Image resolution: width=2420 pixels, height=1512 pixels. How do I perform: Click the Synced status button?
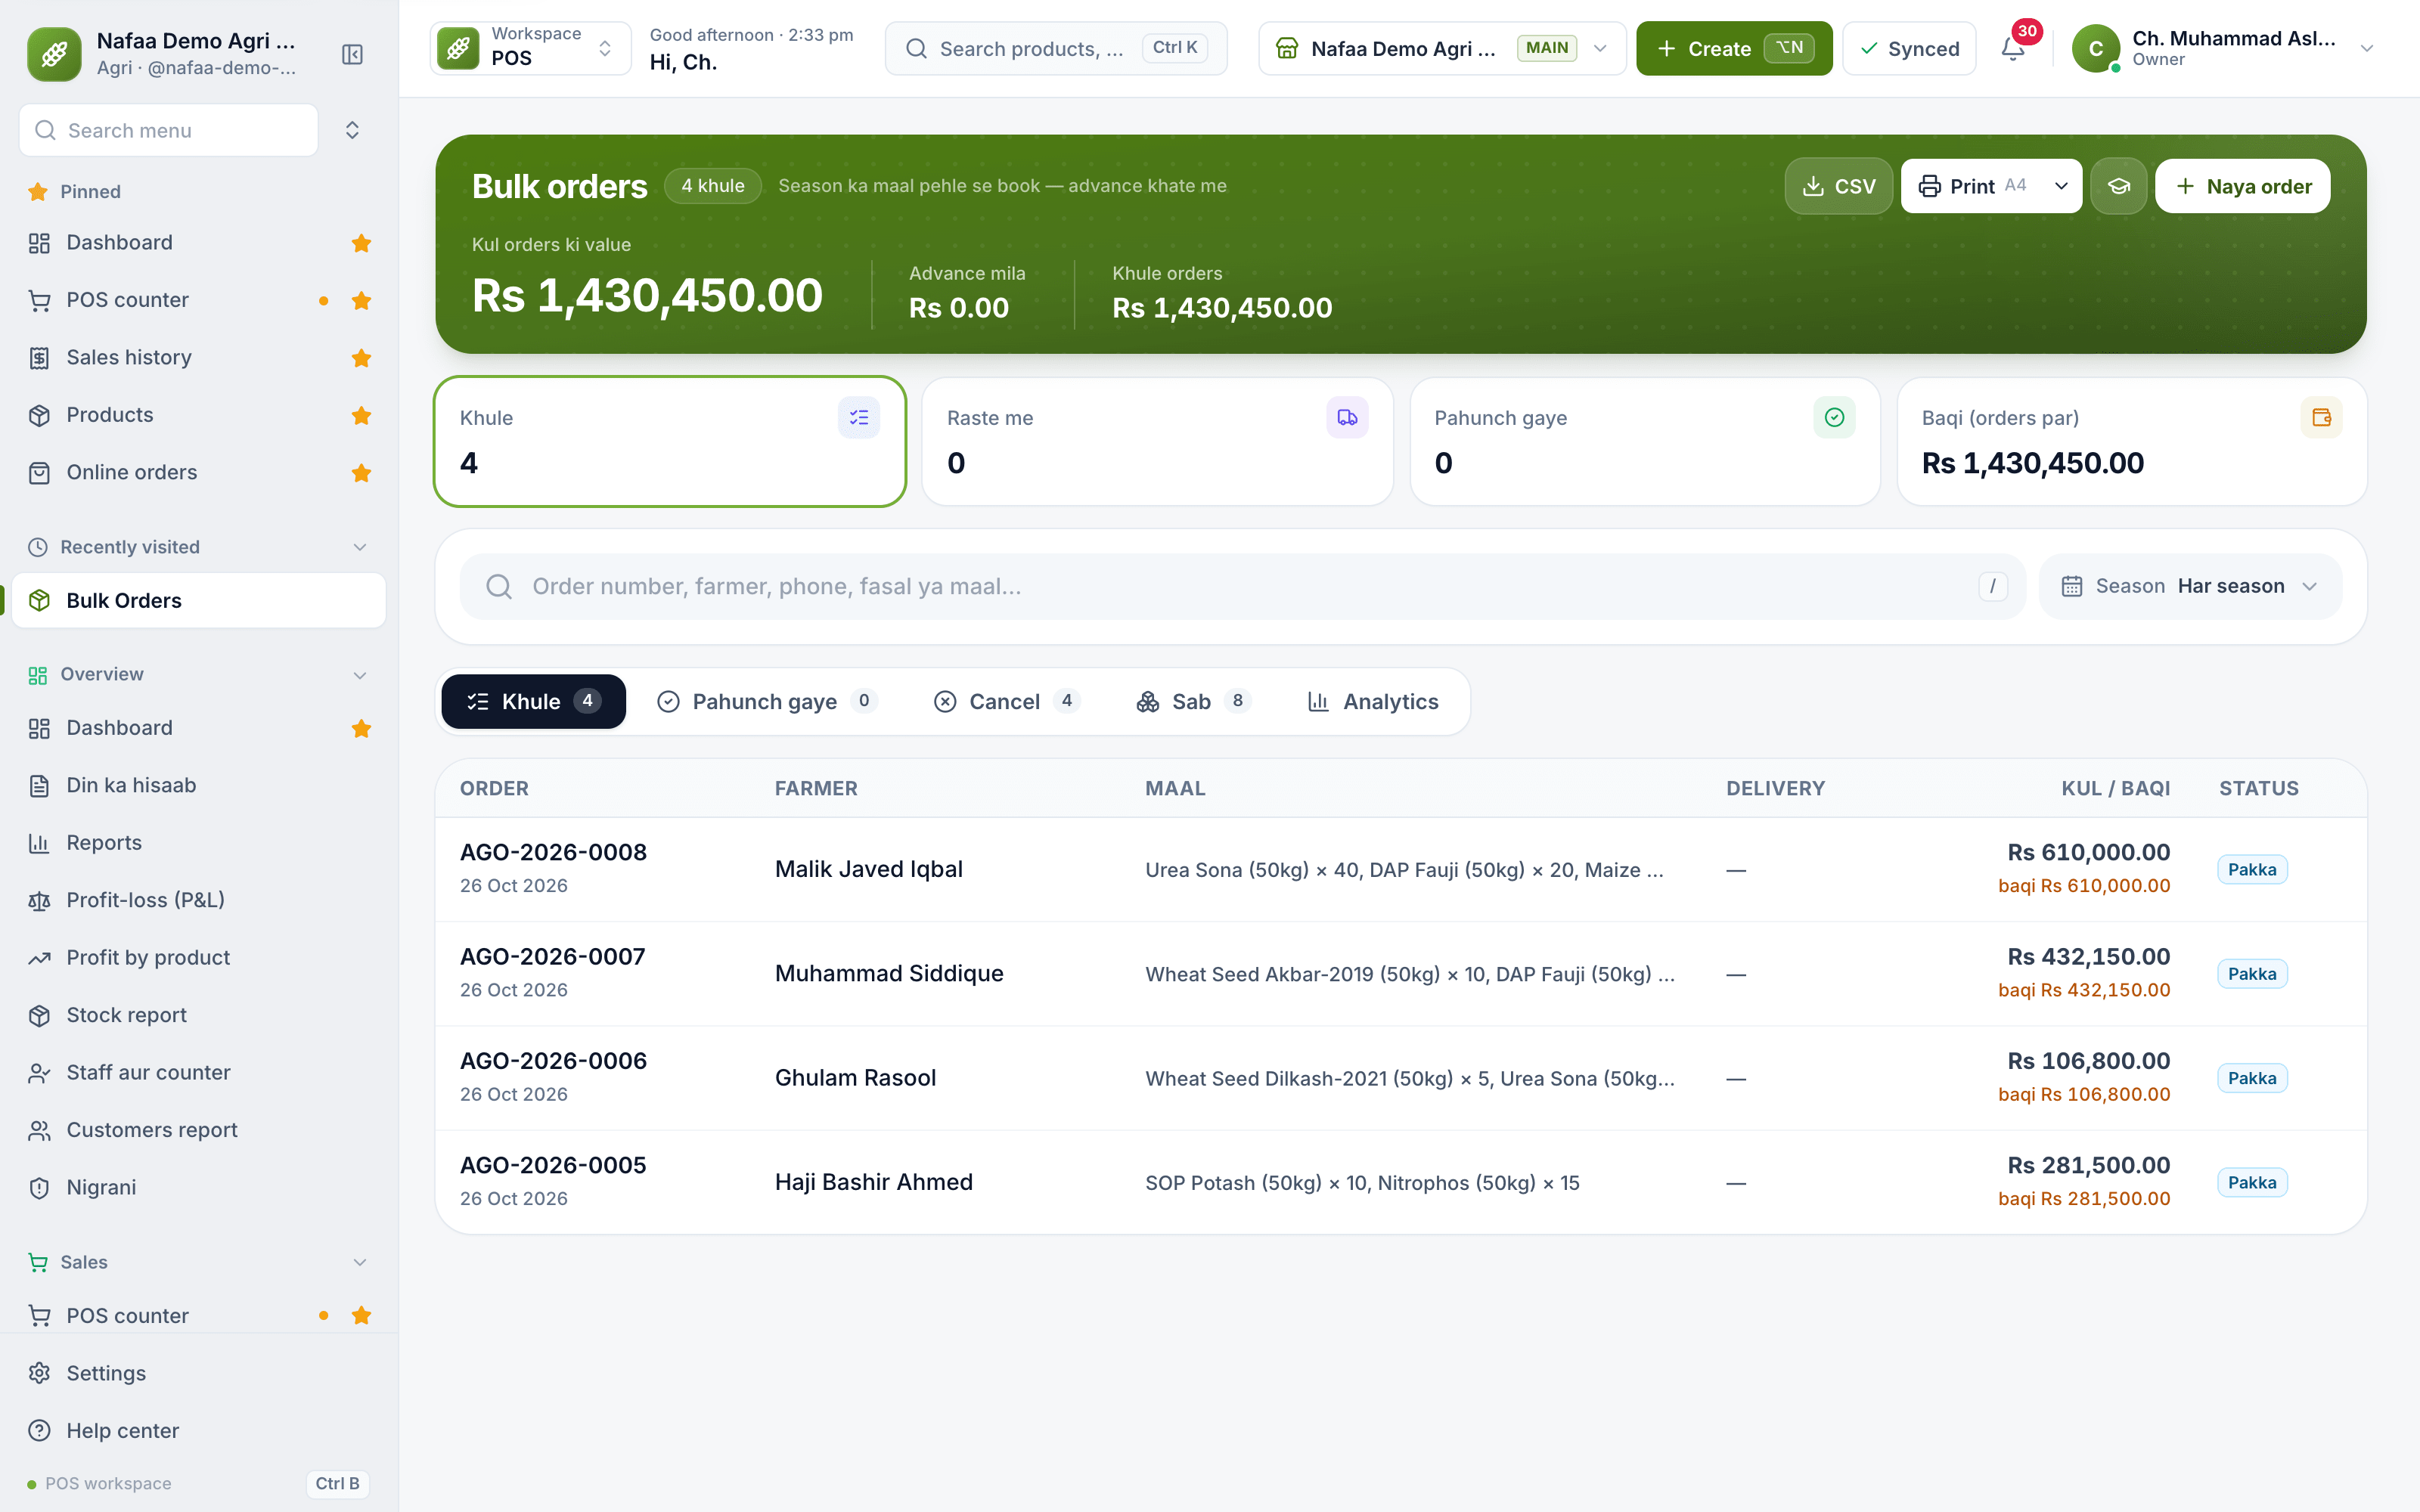[x=1909, y=48]
